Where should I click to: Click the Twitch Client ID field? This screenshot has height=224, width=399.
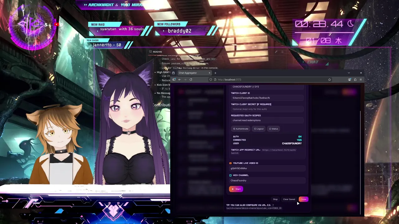267,98
